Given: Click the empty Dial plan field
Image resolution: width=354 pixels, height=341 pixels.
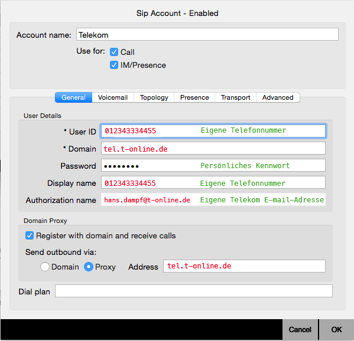Looking at the screenshot, I should point(194,291).
